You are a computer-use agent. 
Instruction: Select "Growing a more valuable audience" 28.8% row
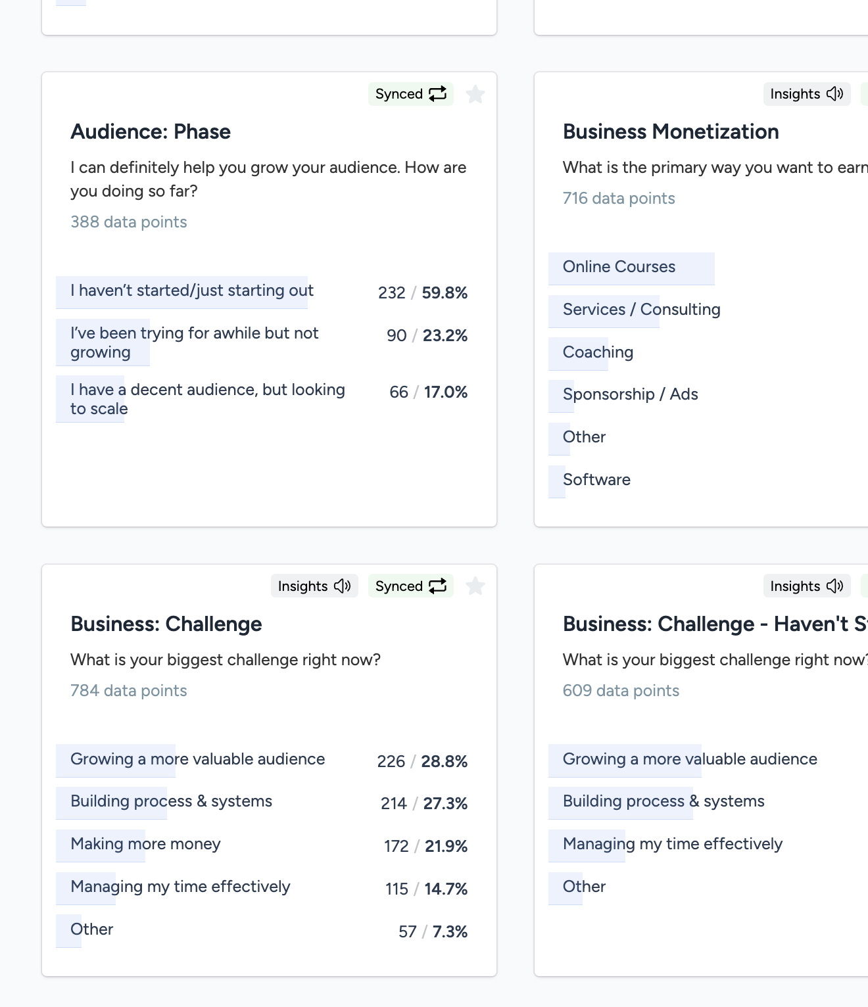tap(197, 759)
